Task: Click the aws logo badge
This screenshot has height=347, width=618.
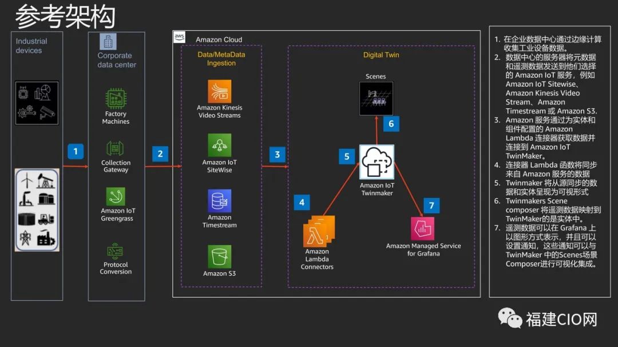Action: pos(179,37)
